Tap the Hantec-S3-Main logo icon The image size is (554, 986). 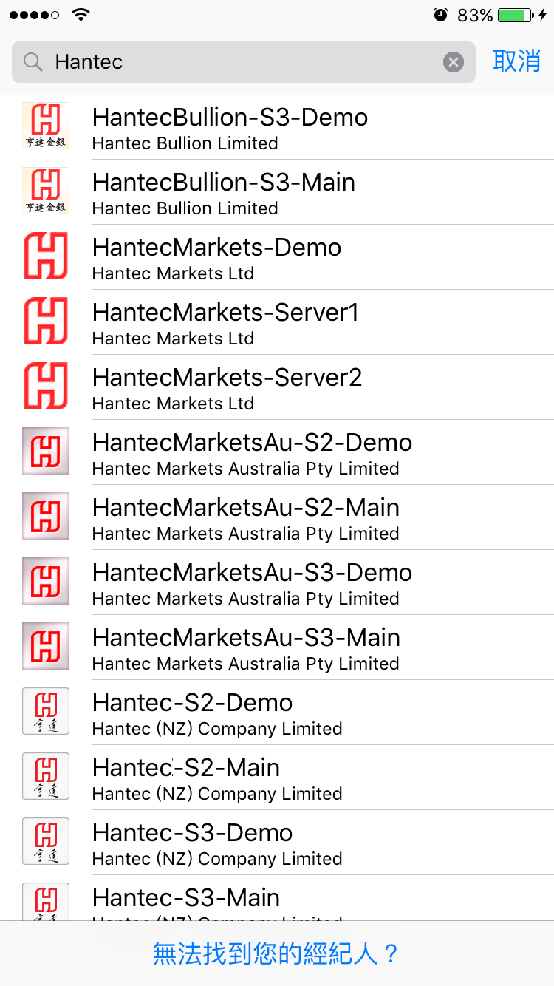pos(46,902)
